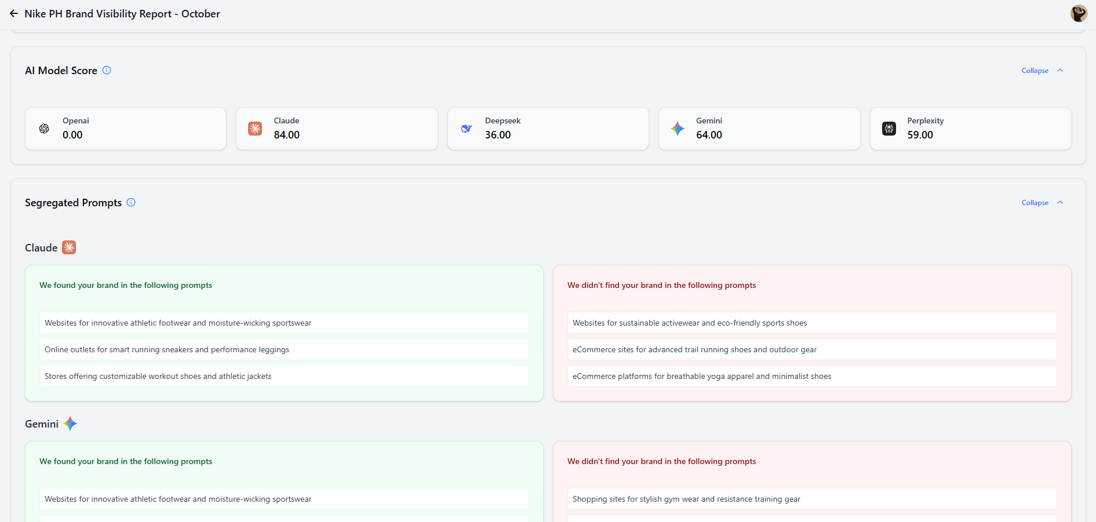Click chevron next to Segregated Prompts Collapse

[x=1060, y=202]
